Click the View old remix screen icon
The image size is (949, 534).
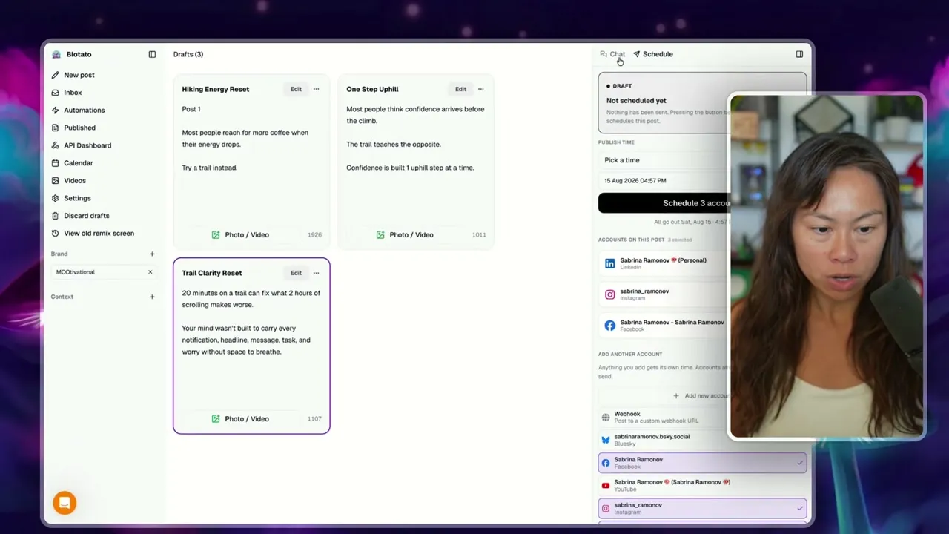[56, 233]
